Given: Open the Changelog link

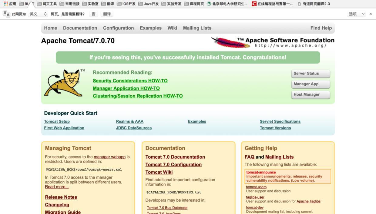Looking at the screenshot, I should pyautogui.click(x=57, y=205).
